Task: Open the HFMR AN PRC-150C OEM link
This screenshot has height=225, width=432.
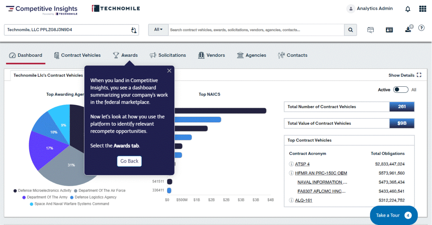Action: 321,173
